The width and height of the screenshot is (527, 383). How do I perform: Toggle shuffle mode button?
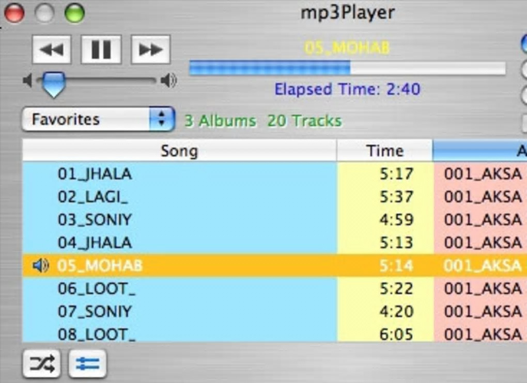[42, 363]
